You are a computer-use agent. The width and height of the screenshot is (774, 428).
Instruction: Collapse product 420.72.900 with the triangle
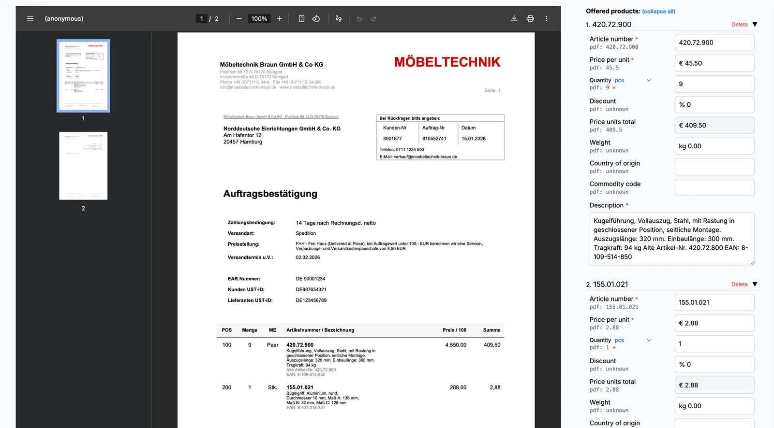[x=755, y=25]
